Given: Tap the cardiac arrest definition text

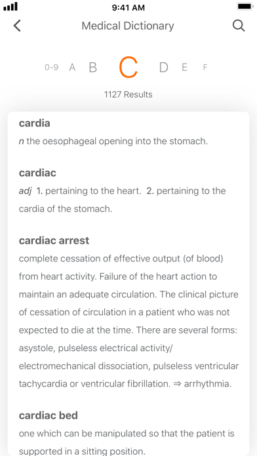Looking at the screenshot, I should 128,321.
